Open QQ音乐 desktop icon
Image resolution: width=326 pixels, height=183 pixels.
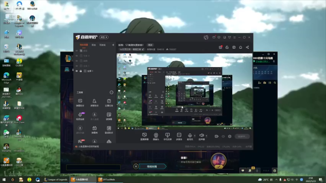pos(19,62)
